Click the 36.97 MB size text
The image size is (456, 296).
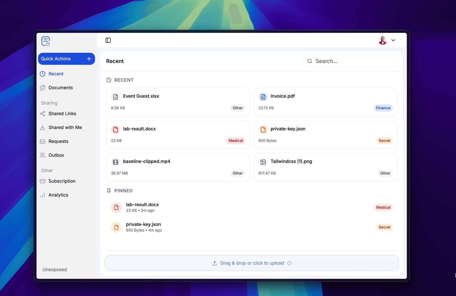[119, 173]
